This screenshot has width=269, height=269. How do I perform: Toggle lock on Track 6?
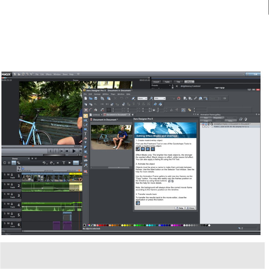pyautogui.click(x=12, y=223)
